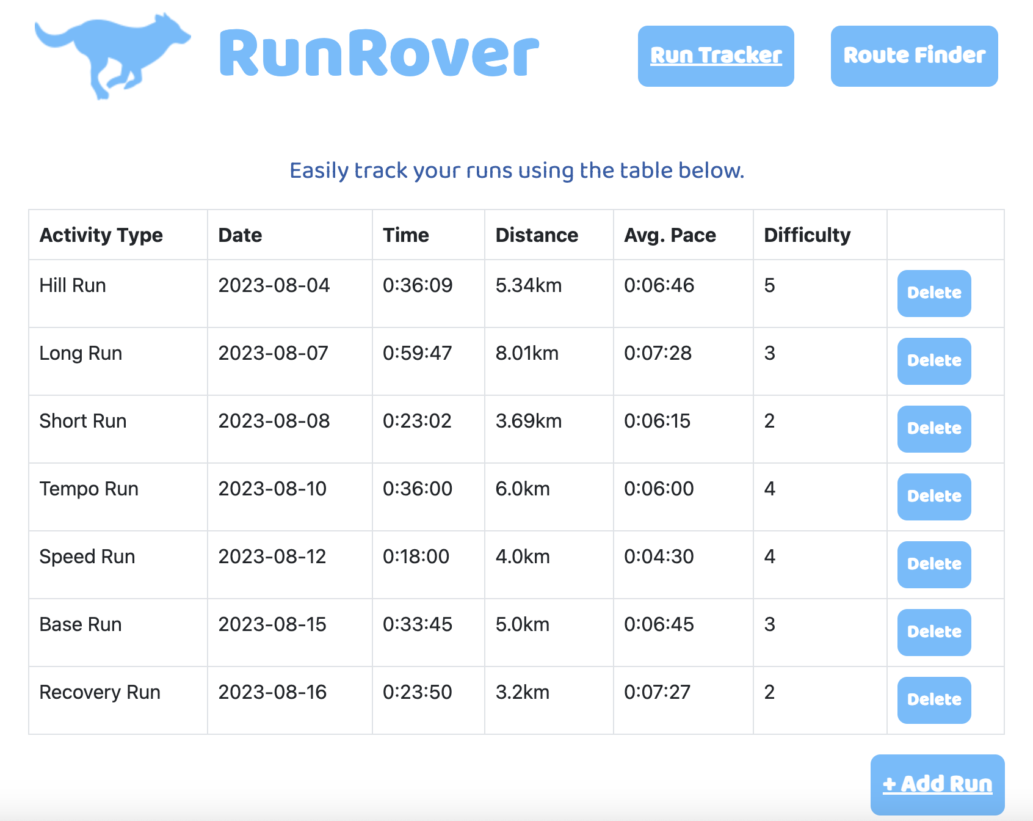Switch to the Route Finder page
The height and width of the screenshot is (821, 1033).
914,56
